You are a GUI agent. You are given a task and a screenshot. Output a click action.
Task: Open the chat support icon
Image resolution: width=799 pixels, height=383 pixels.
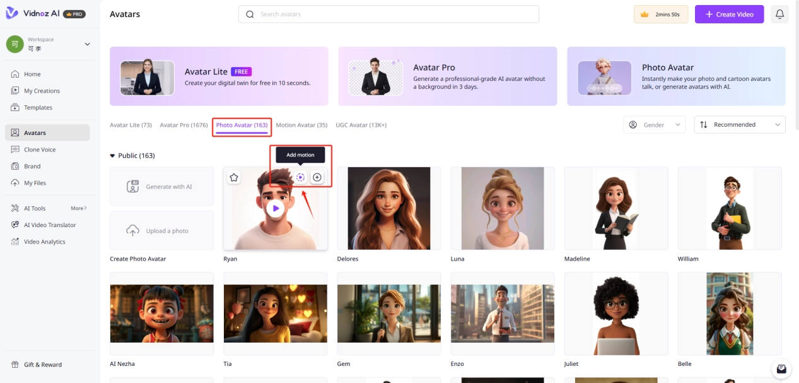pos(781,368)
